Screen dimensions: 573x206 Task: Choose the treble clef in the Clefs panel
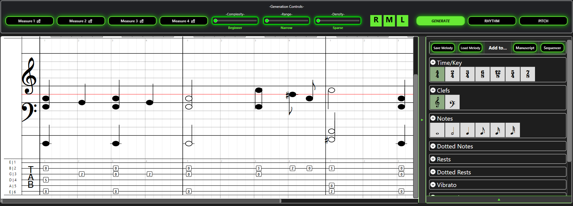(437, 102)
